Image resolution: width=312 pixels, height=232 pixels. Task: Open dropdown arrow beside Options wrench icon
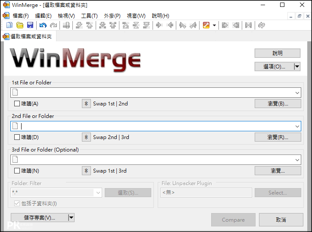coord(214,25)
